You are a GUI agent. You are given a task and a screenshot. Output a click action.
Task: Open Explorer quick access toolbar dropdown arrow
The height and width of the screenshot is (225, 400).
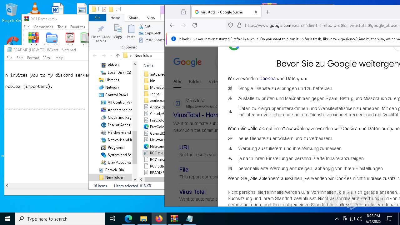coord(117,10)
